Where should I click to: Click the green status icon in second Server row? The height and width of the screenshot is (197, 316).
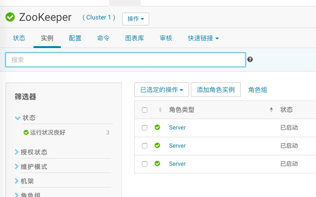(157, 145)
